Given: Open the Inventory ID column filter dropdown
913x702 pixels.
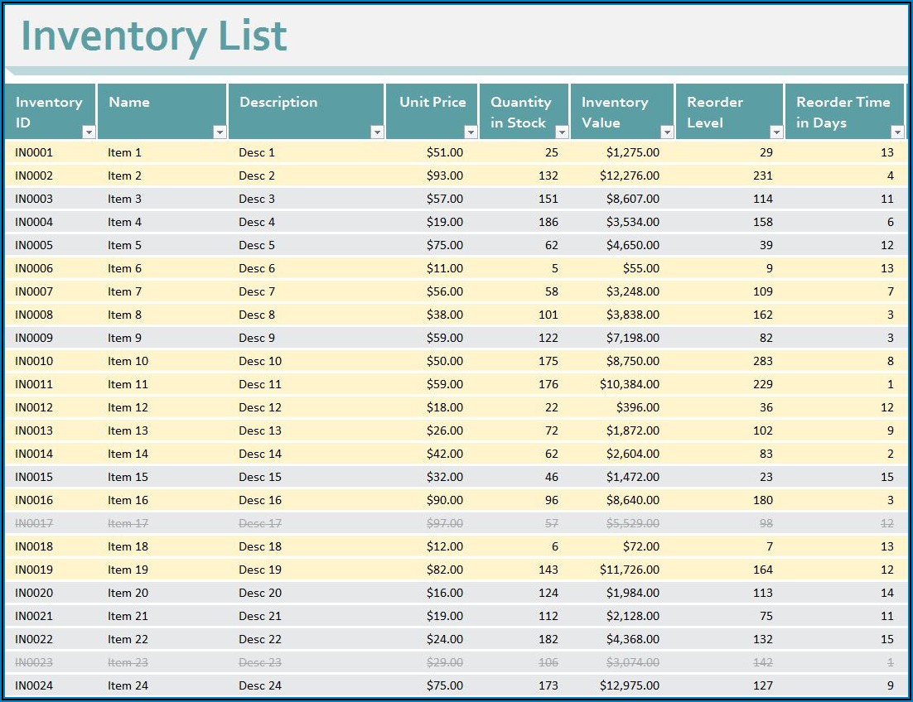Looking at the screenshot, I should (x=89, y=132).
